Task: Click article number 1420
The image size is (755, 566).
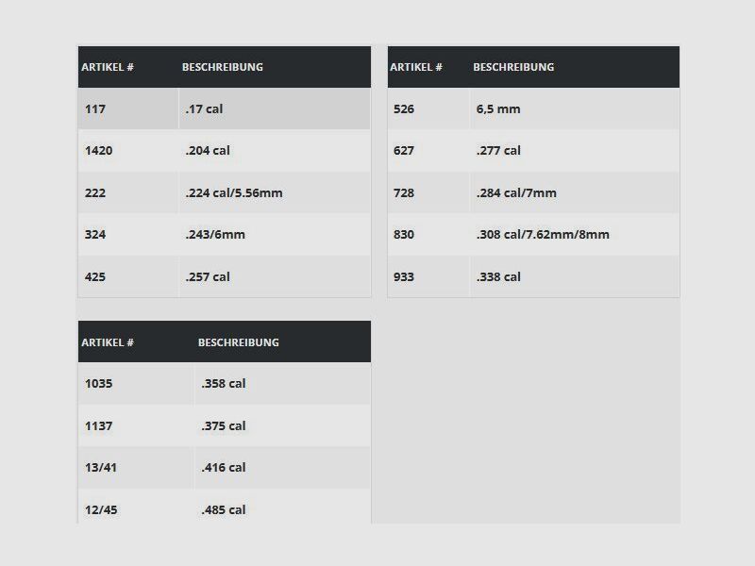Action: [x=98, y=151]
